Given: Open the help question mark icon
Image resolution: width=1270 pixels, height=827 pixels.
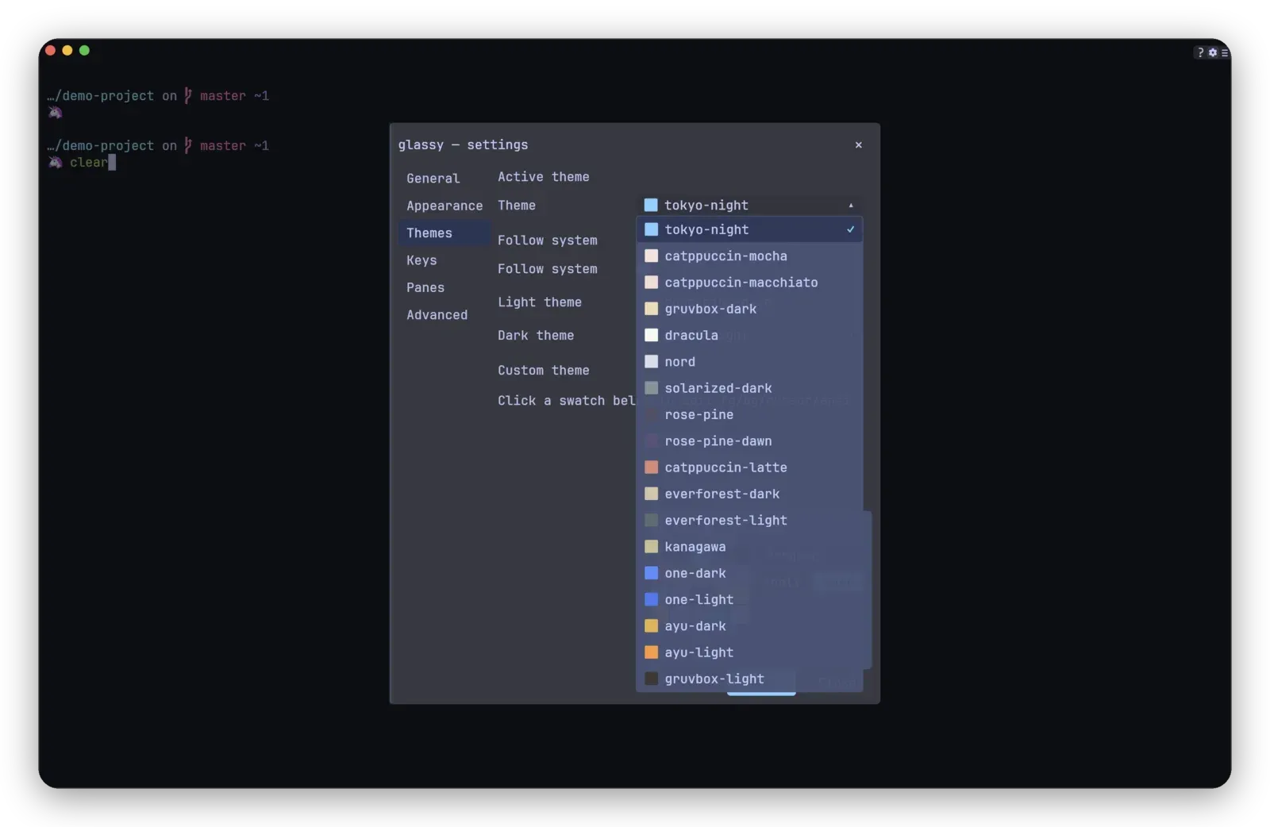Looking at the screenshot, I should (1200, 52).
